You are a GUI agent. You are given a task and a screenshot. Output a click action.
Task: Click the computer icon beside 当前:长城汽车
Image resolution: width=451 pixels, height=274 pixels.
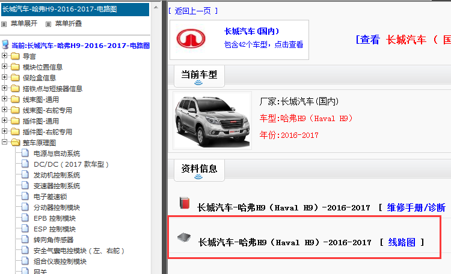(5, 44)
